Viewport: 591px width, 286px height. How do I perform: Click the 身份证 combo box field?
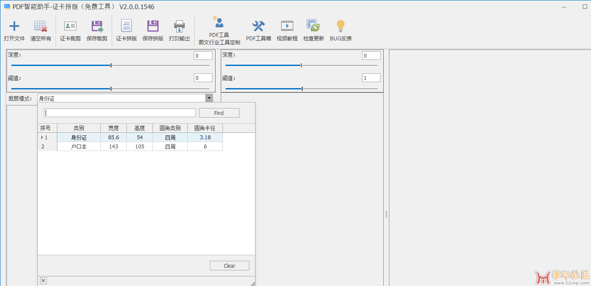(121, 98)
